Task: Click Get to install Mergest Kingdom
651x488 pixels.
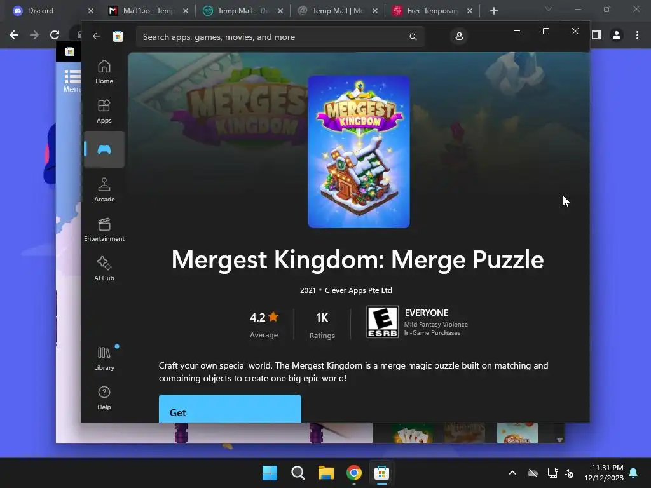Action: 230,409
